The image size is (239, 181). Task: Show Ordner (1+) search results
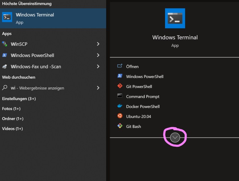tap(13, 119)
